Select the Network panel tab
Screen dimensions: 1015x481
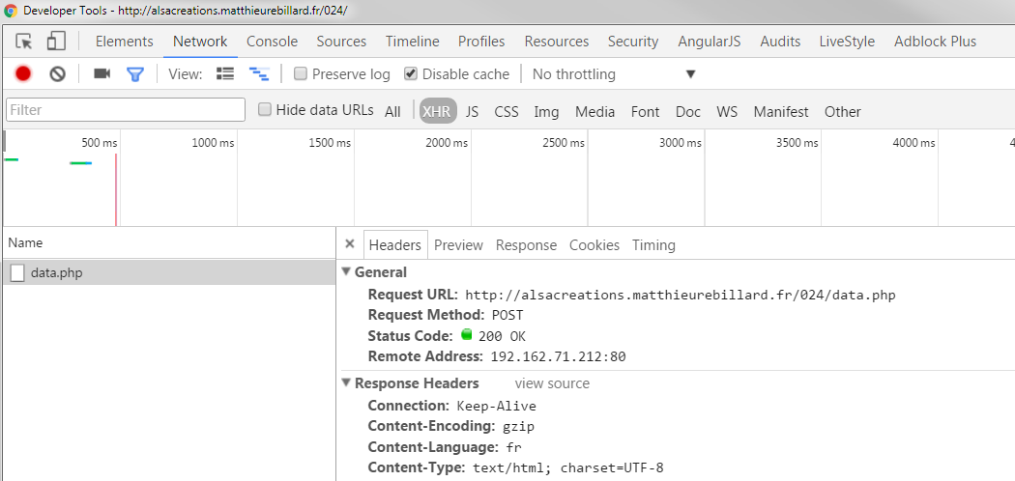tap(200, 42)
